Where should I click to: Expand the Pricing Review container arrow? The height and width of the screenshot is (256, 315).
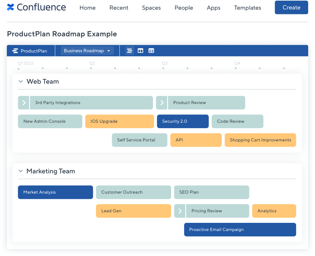(180, 211)
